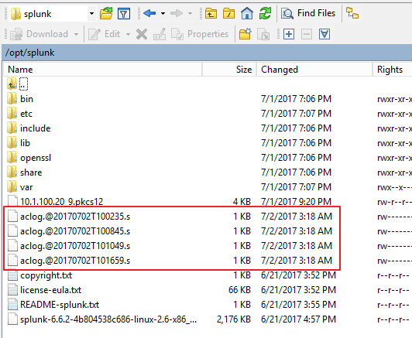
Task: Sort by the Changed column header
Action: point(314,70)
